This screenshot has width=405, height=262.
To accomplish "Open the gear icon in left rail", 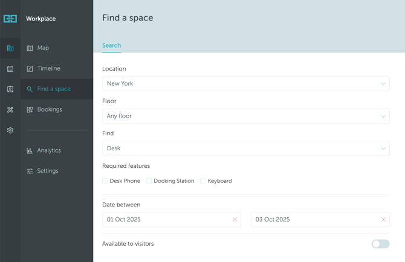I will coord(10,130).
